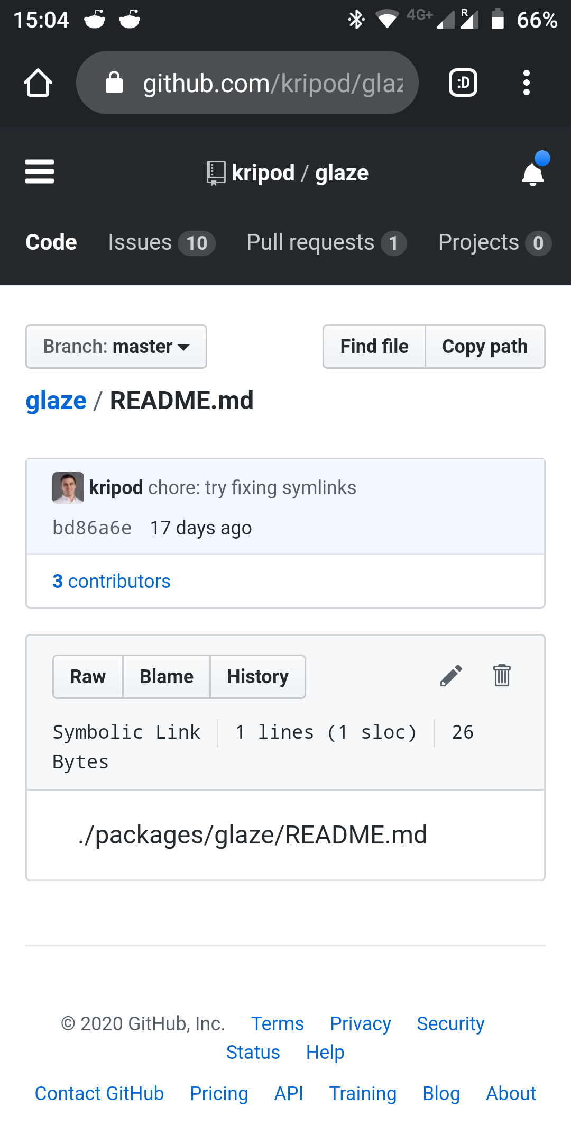Open the commit hash bd86a6e
Viewport: 571px width, 1143px height.
92,528
